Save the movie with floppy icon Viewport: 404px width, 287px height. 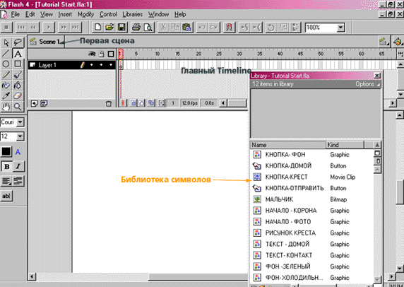coord(121,27)
